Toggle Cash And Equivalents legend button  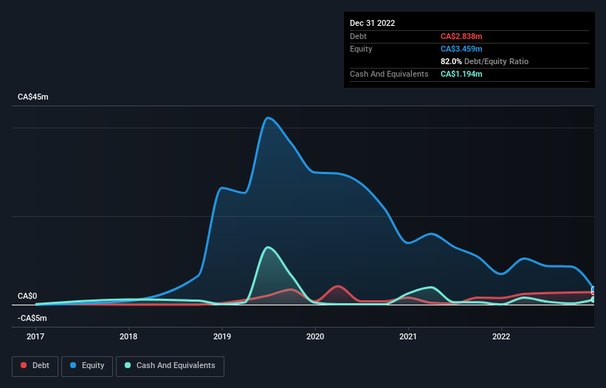tap(170, 366)
